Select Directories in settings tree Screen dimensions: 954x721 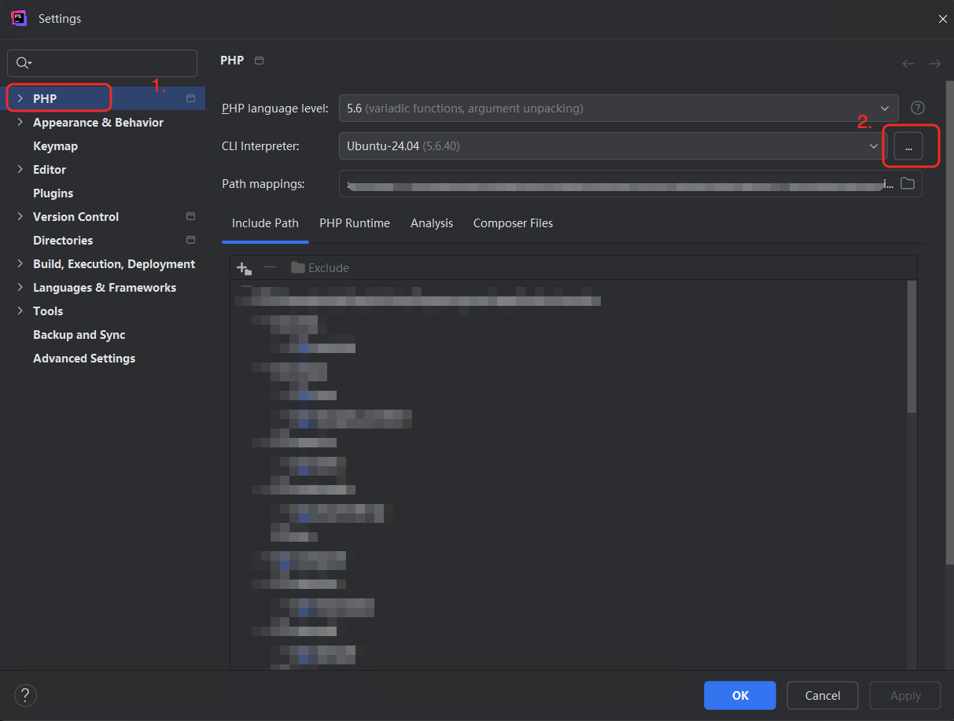coord(63,241)
